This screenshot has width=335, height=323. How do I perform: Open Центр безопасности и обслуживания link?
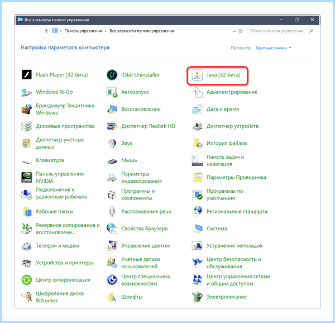234,263
